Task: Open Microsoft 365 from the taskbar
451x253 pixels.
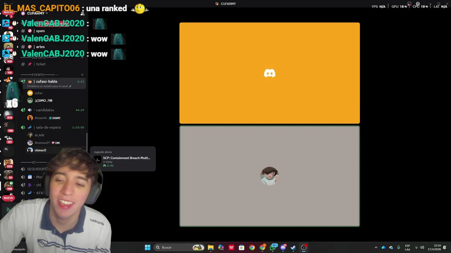Action: (x=221, y=247)
